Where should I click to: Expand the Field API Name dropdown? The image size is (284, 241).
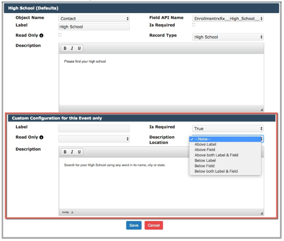point(228,18)
